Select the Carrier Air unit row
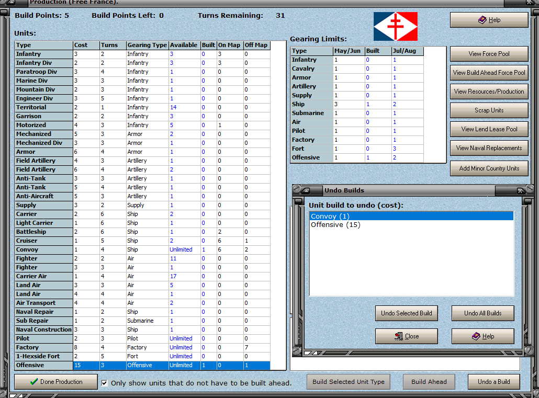 click(143, 276)
